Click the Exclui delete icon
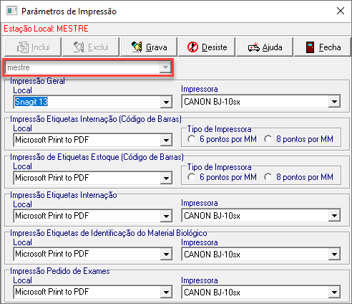 pos(79,47)
